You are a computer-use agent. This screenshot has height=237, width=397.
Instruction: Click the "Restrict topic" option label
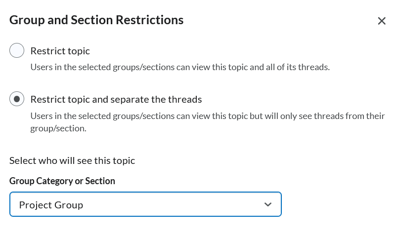(x=60, y=51)
